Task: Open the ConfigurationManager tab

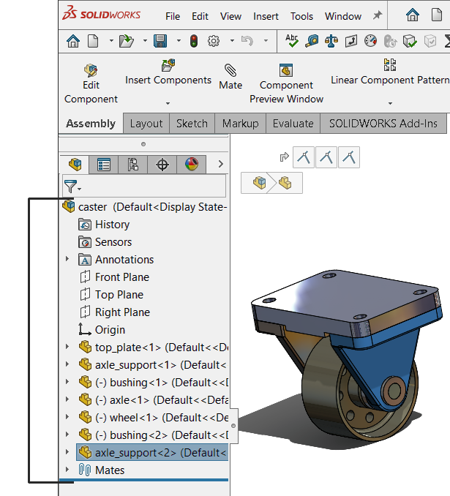Action: tap(133, 165)
